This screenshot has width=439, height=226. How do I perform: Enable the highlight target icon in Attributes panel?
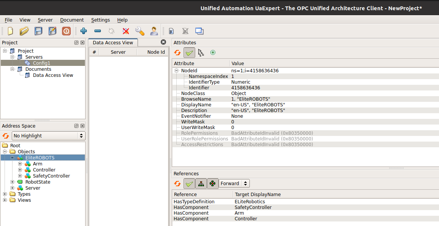pyautogui.click(x=213, y=53)
